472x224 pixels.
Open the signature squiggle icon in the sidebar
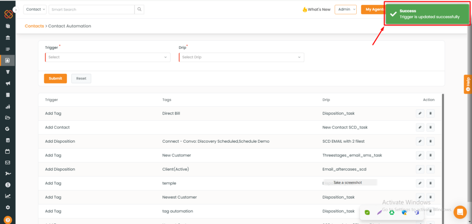click(x=8, y=174)
